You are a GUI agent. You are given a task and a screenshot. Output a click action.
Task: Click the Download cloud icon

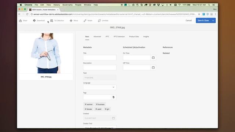tap(34, 21)
